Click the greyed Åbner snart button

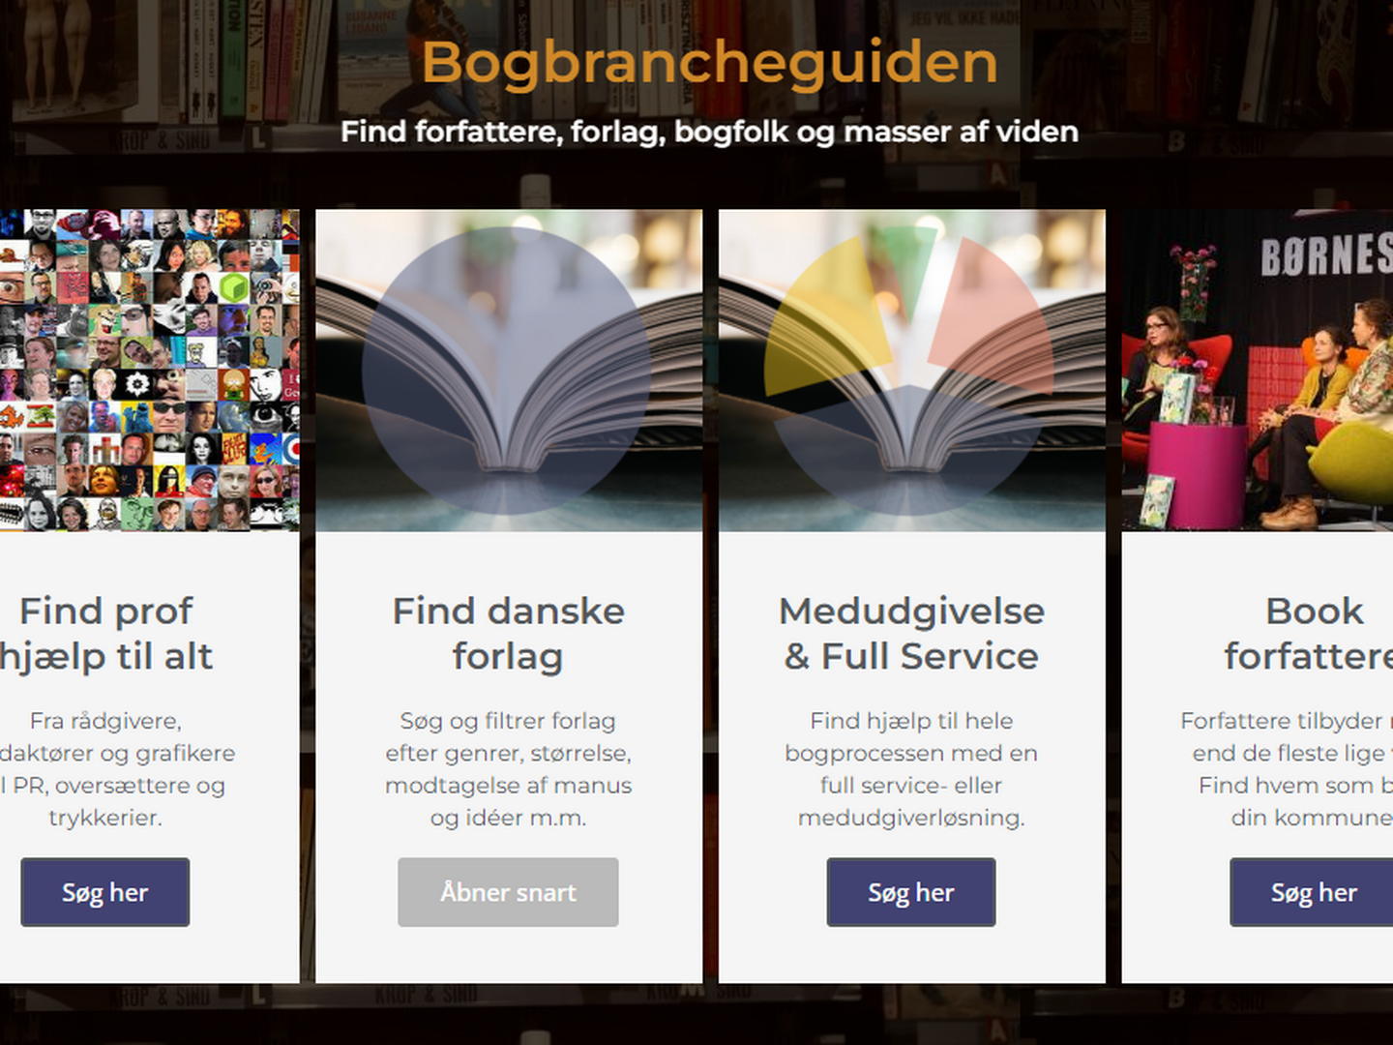pos(508,892)
